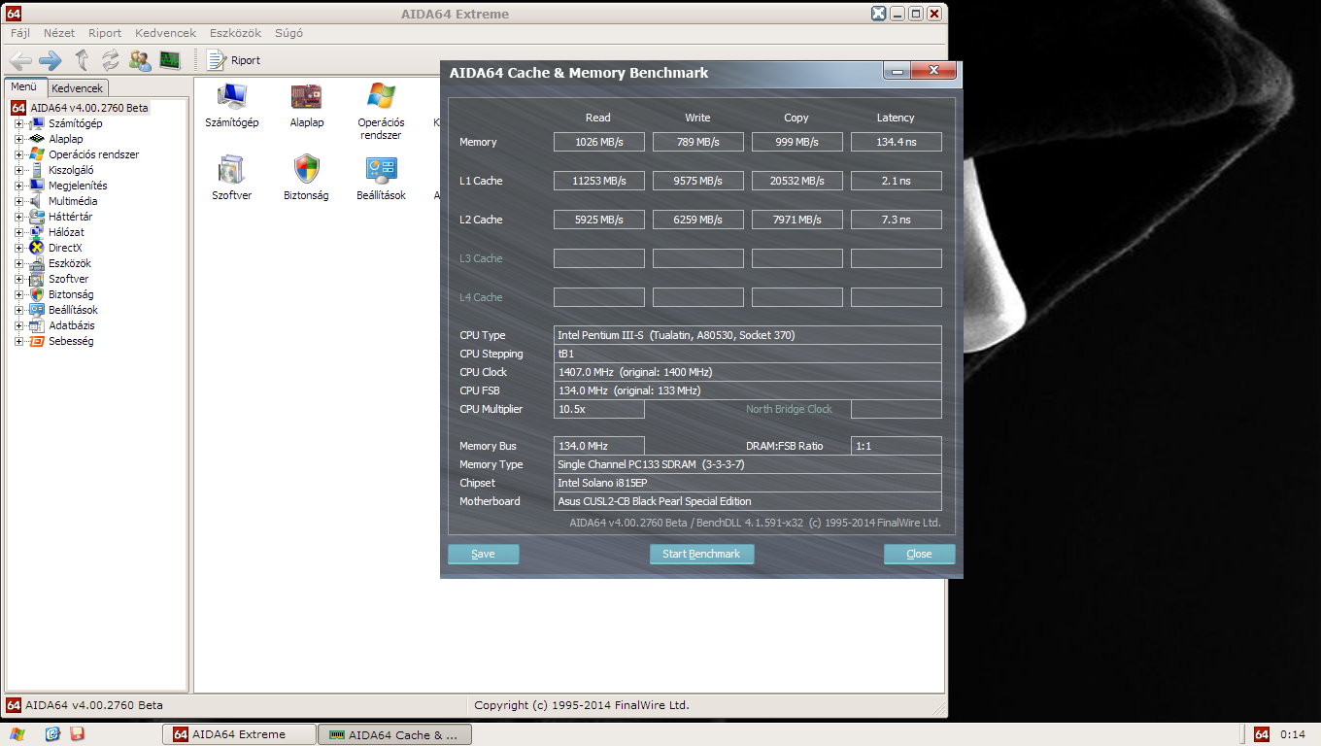Image resolution: width=1321 pixels, height=746 pixels.
Task: Switch to the Menü tab
Action: pyautogui.click(x=24, y=86)
